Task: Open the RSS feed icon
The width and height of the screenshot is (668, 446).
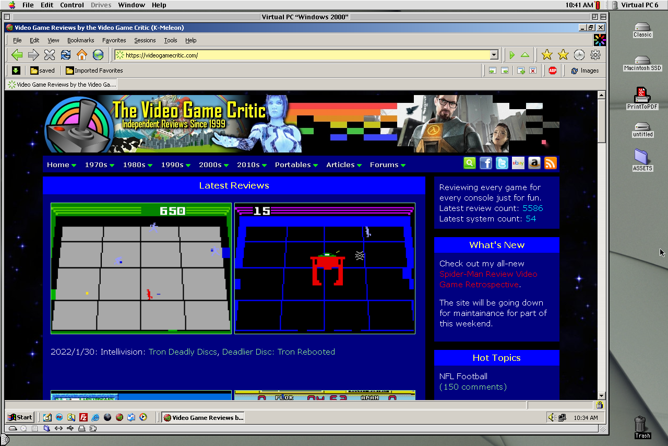Action: 551,163
